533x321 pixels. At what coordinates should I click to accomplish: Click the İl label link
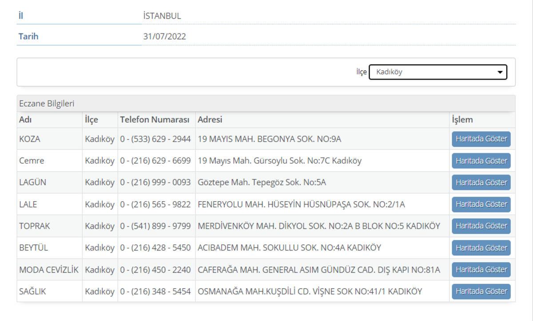point(19,14)
